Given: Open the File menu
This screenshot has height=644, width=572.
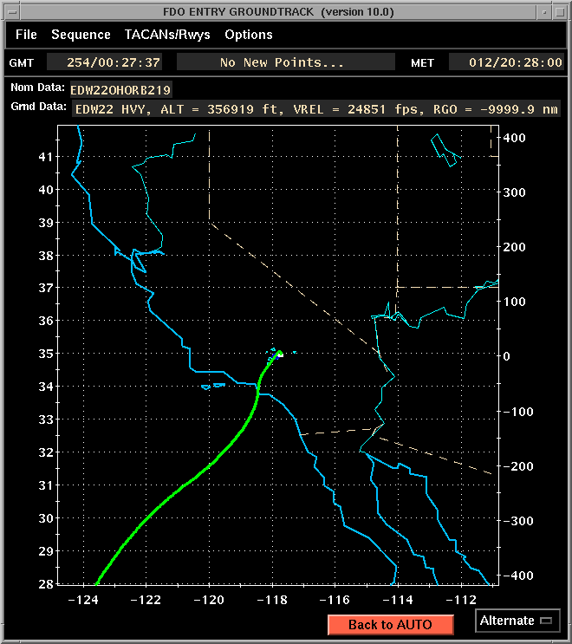Looking at the screenshot, I should tap(26, 35).
